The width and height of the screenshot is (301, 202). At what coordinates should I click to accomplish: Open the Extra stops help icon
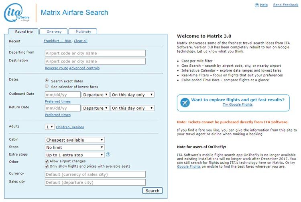pyautogui.click(x=108, y=155)
